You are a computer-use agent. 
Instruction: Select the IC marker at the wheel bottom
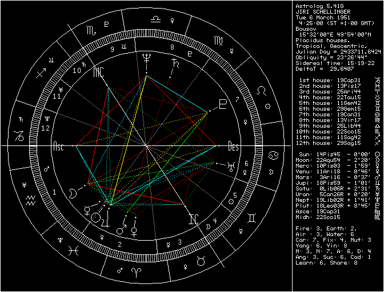pyautogui.click(x=195, y=219)
